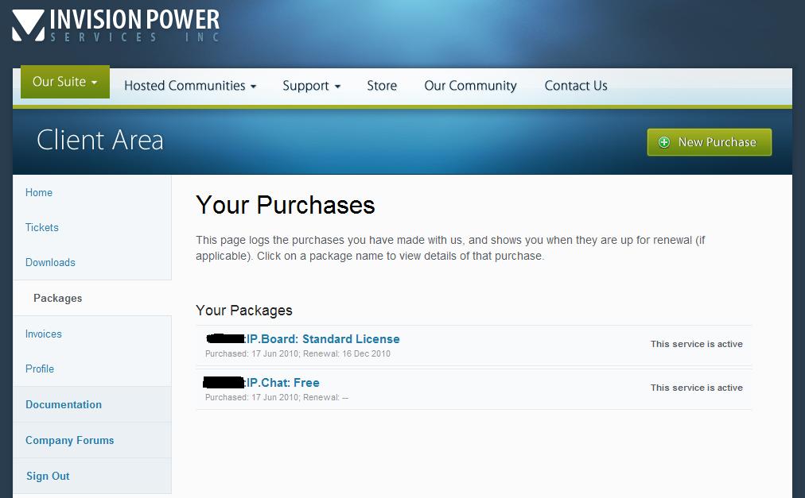Click the Client Area title
This screenshot has width=805, height=498.
click(100, 140)
